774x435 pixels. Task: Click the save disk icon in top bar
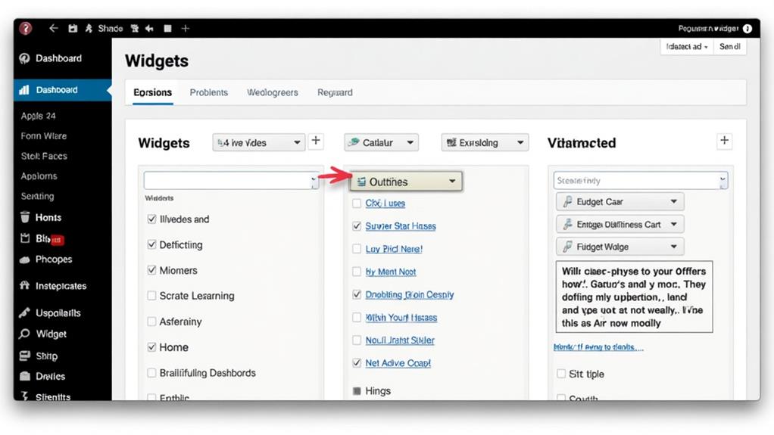click(x=73, y=29)
